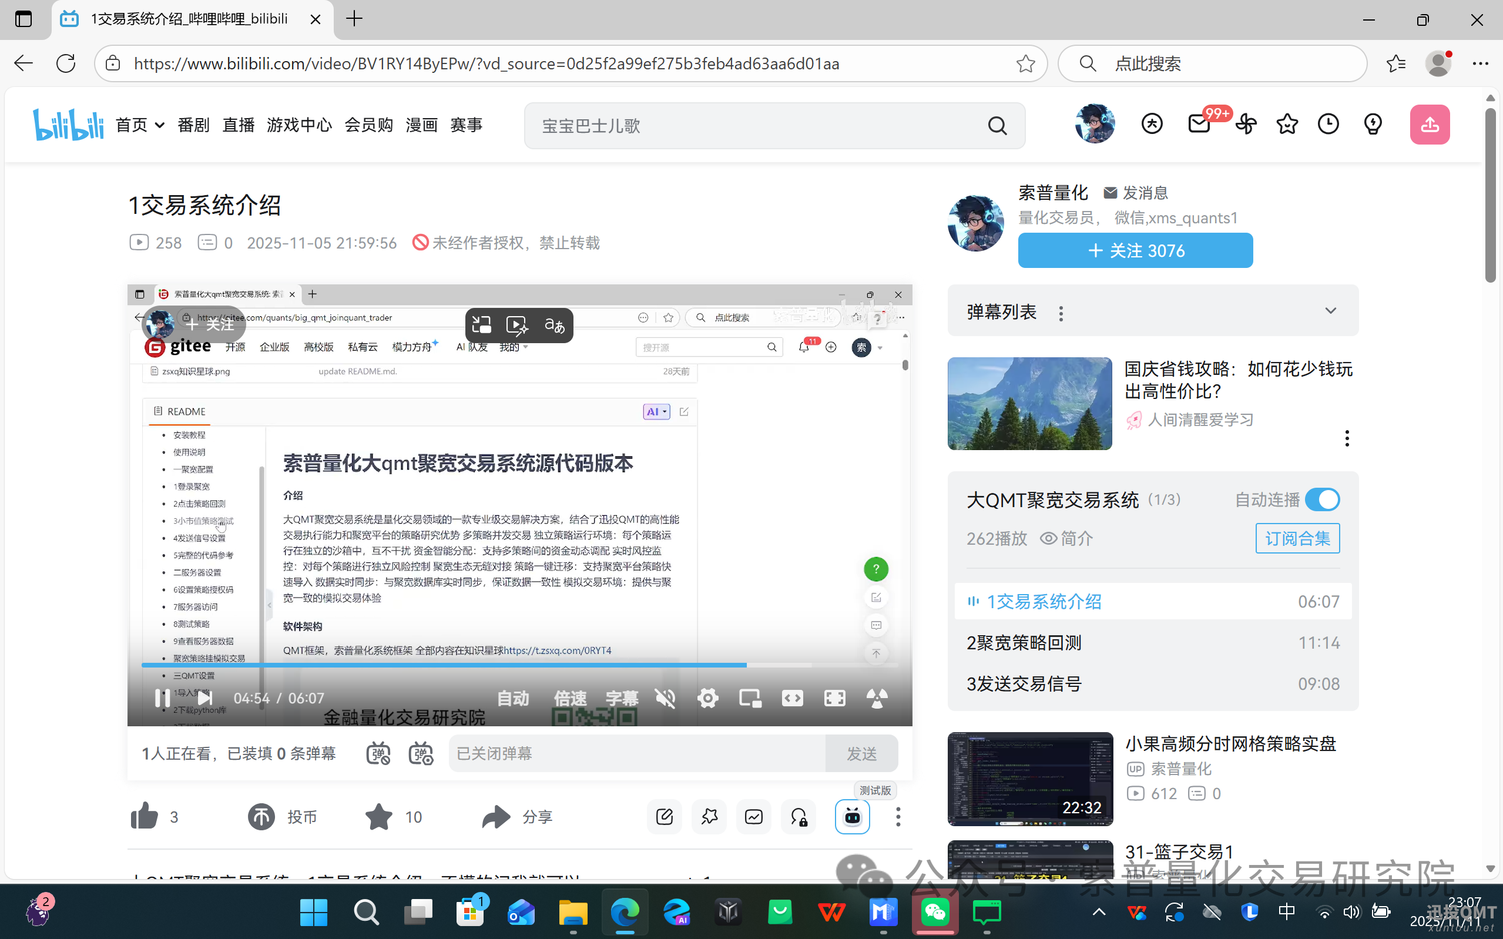Switch to the 直播 navigation item

(238, 125)
